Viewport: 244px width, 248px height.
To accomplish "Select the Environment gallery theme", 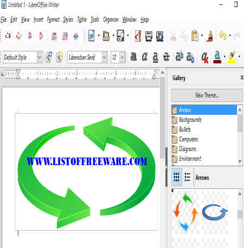I will [204, 159].
